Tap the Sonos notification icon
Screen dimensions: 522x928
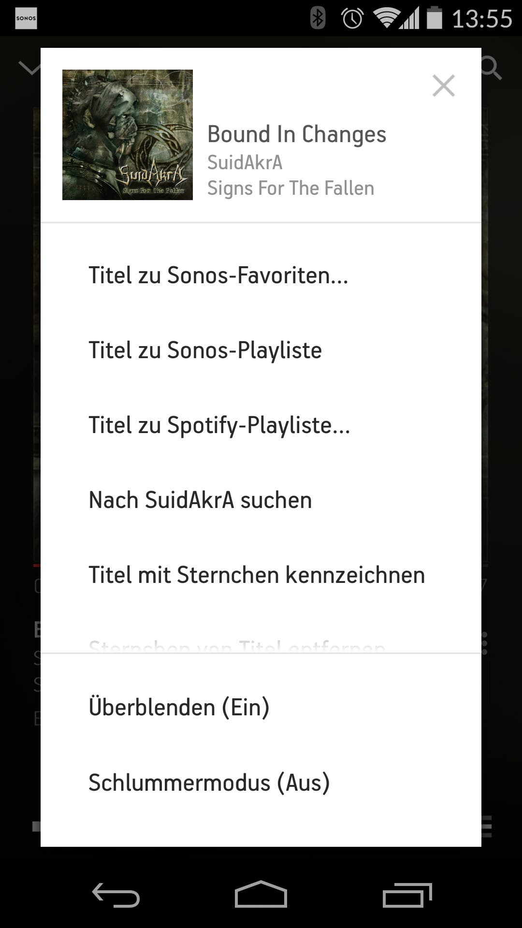coord(26,18)
